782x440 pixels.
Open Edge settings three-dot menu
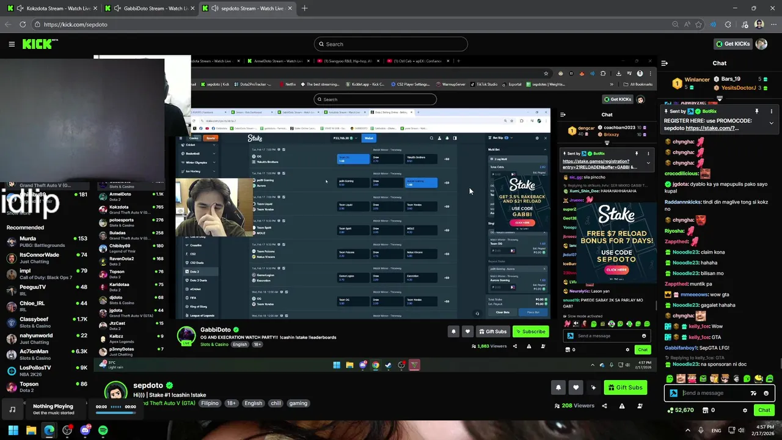[773, 24]
